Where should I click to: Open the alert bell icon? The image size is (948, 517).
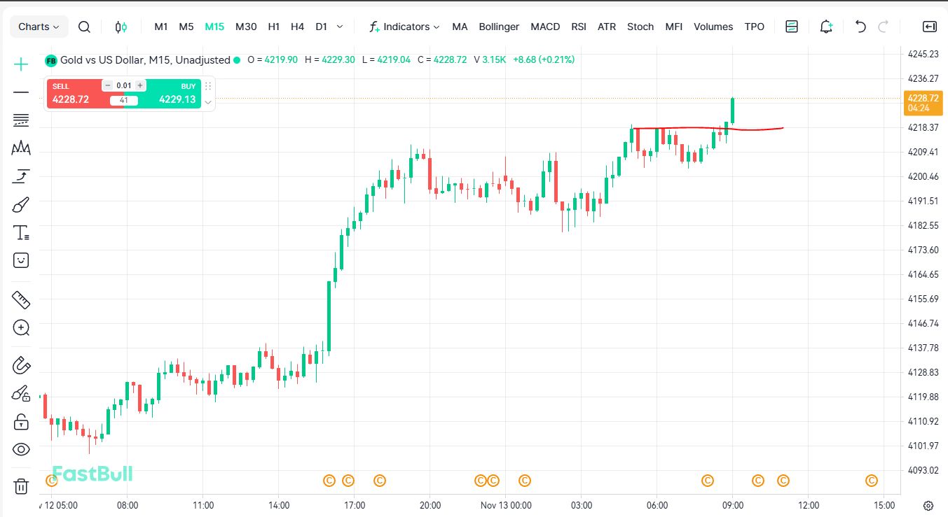[826, 27]
